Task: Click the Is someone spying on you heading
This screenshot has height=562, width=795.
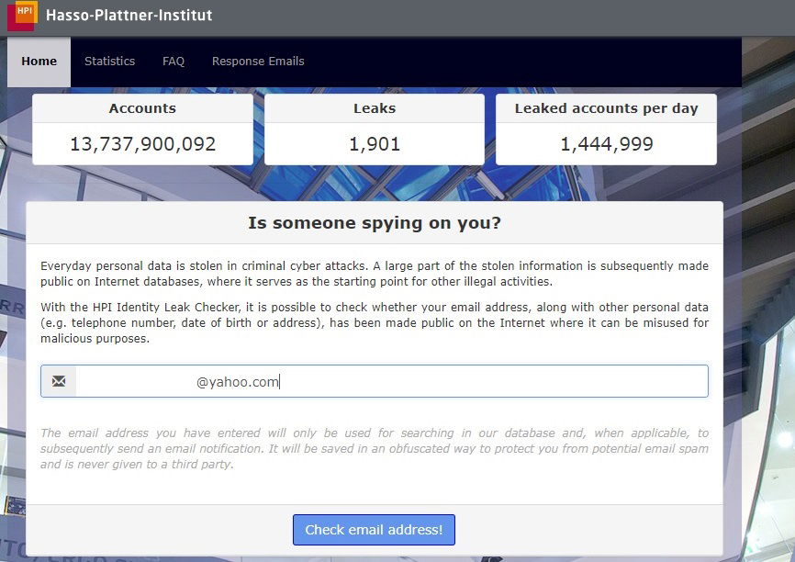Action: point(374,222)
